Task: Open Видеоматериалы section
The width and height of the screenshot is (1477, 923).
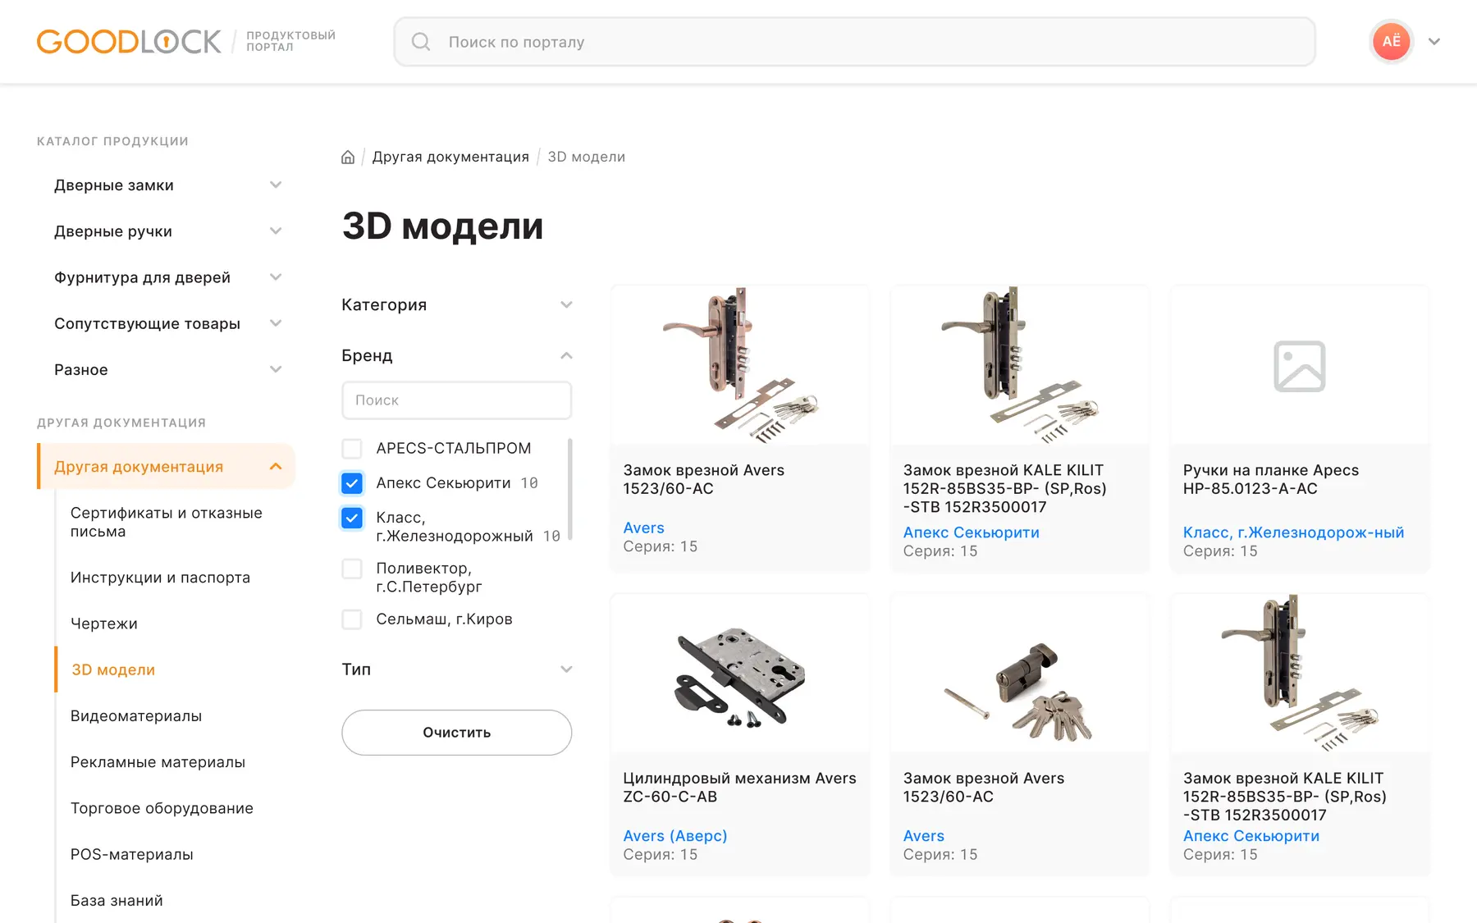Action: click(x=136, y=716)
